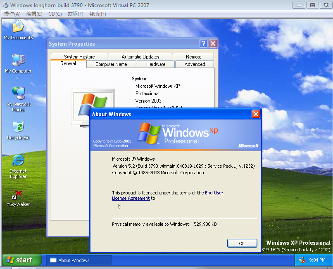This screenshot has height=269, width=333.
Task: Select the XSkyWalker shortcut icon
Action: click(18, 199)
